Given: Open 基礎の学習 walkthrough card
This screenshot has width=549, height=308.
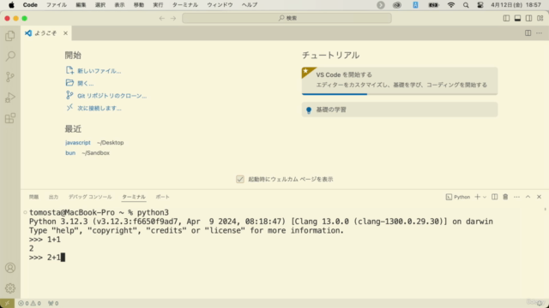Looking at the screenshot, I should click(400, 110).
